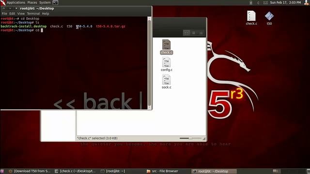
Task: Select the t50 executable desktop icon
Action: point(269,18)
